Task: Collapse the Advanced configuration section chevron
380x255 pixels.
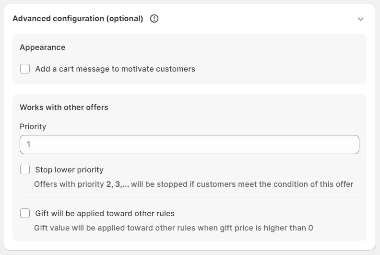Action: 361,19
